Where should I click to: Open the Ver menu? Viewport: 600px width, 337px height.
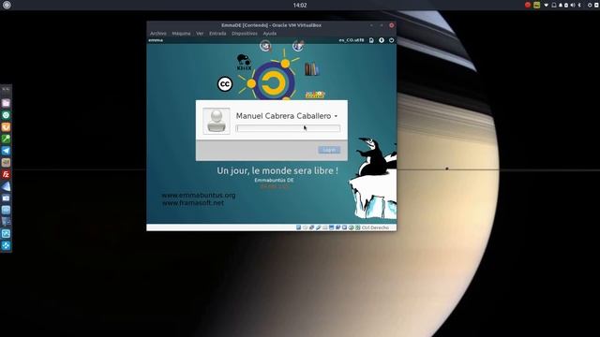click(200, 34)
